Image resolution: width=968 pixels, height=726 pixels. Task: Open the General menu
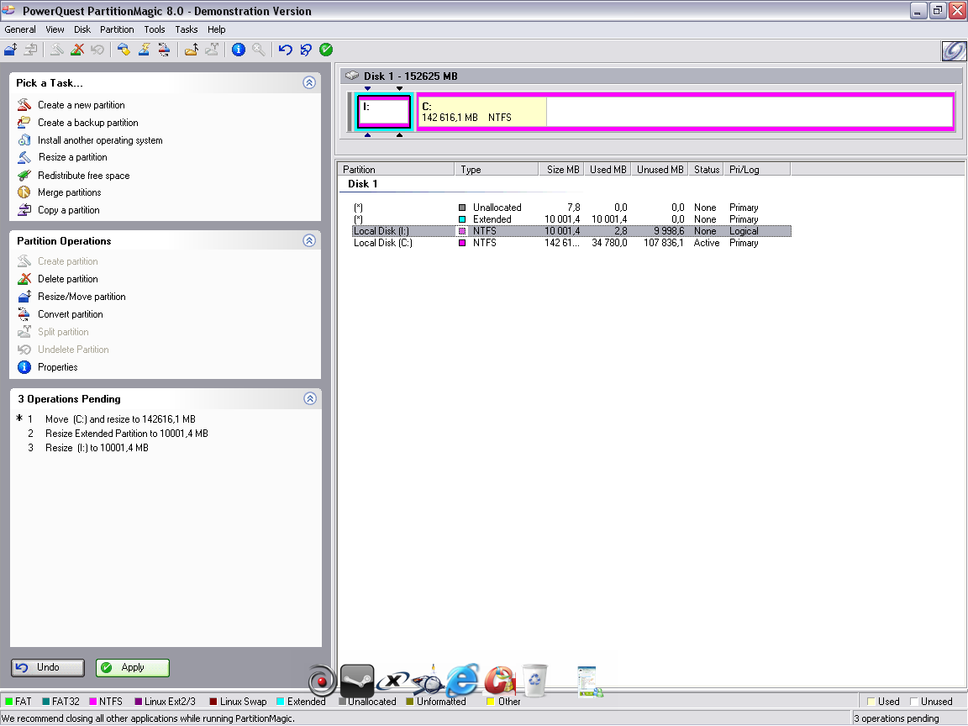point(20,29)
